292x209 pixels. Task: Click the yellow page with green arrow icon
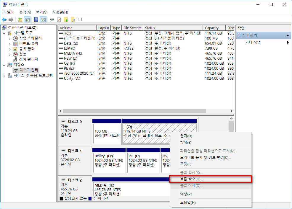[66, 19]
